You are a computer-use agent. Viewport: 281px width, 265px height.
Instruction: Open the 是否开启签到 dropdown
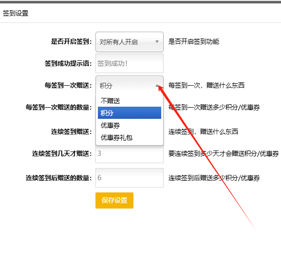pyautogui.click(x=130, y=42)
